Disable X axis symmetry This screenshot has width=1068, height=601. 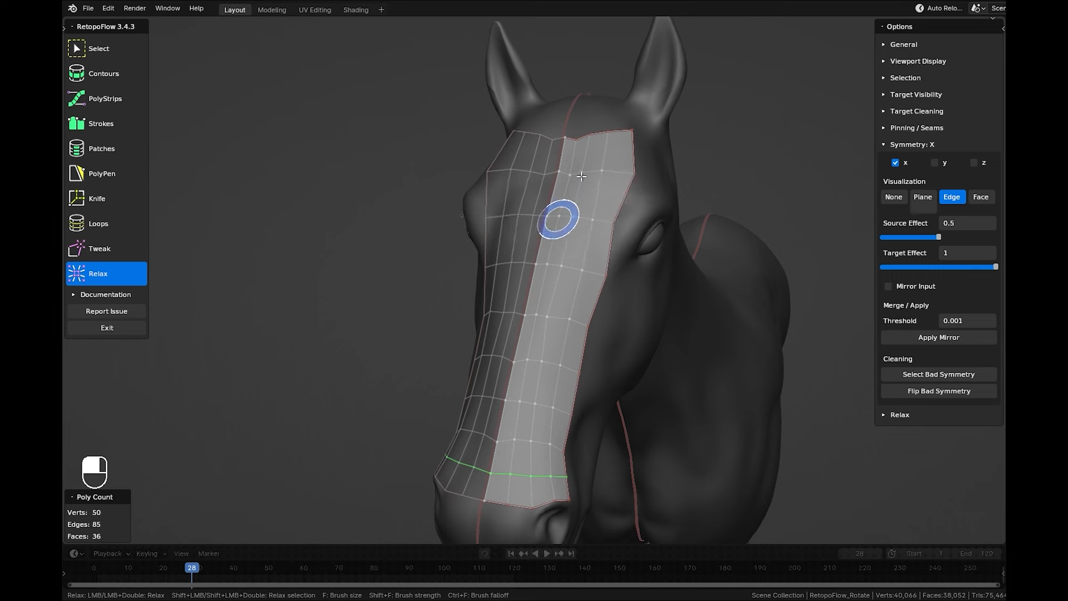(896, 162)
